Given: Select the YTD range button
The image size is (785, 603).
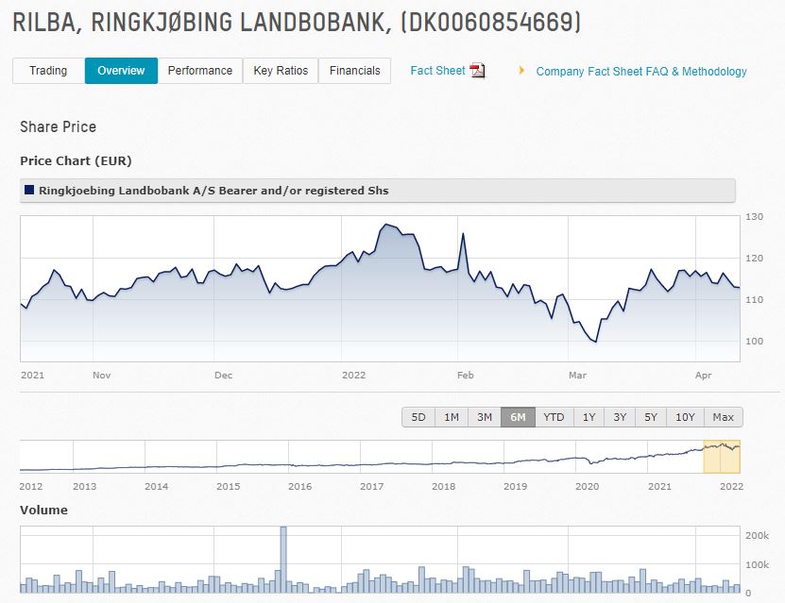Looking at the screenshot, I should (554, 417).
